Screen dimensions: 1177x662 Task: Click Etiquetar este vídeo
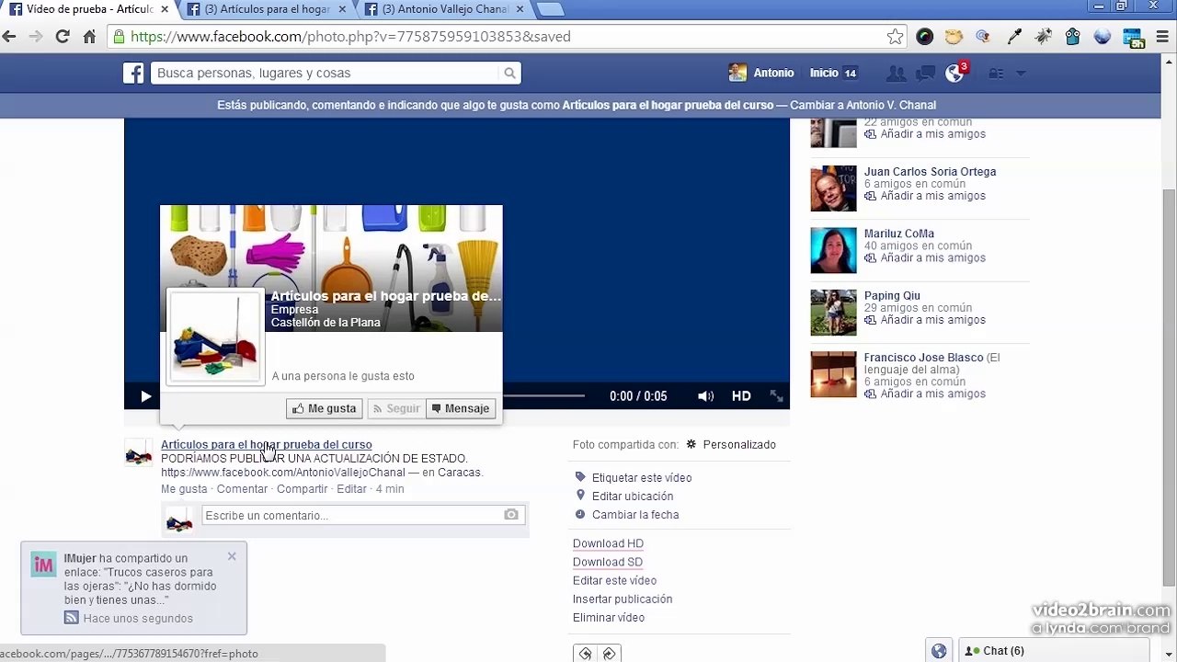coord(641,477)
